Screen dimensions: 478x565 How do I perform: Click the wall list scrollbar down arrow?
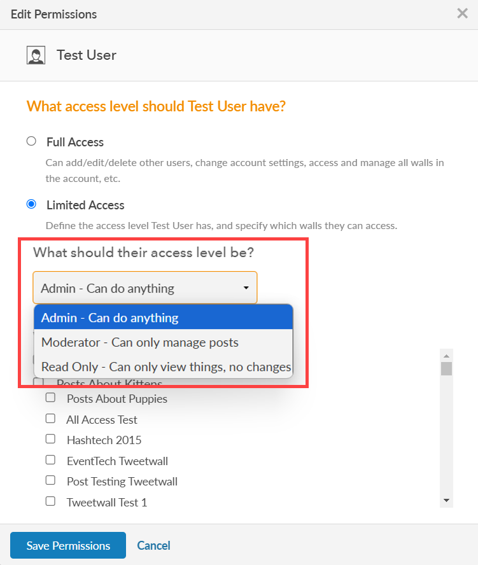coord(446,501)
